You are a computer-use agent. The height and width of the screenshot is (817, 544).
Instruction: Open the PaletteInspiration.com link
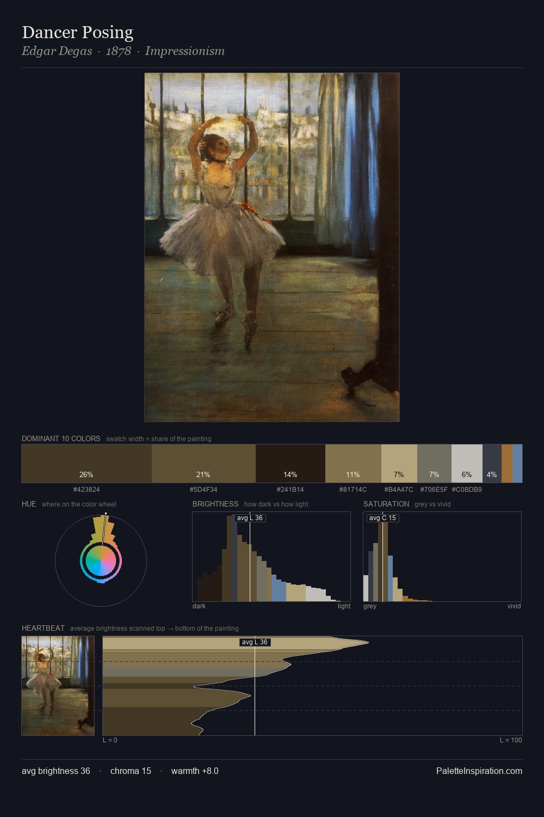point(479,771)
